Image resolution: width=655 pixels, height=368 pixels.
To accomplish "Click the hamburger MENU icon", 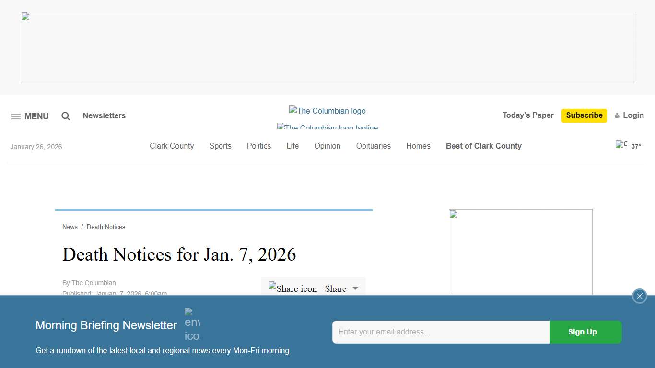I will 16,116.
